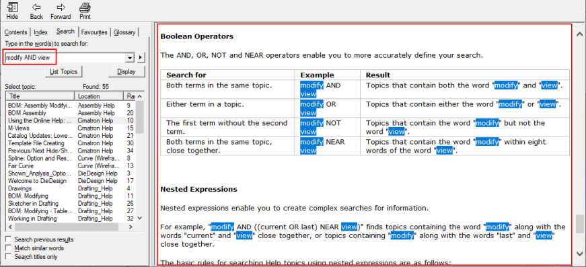Click the Forward toolbar arrow

[61, 11]
